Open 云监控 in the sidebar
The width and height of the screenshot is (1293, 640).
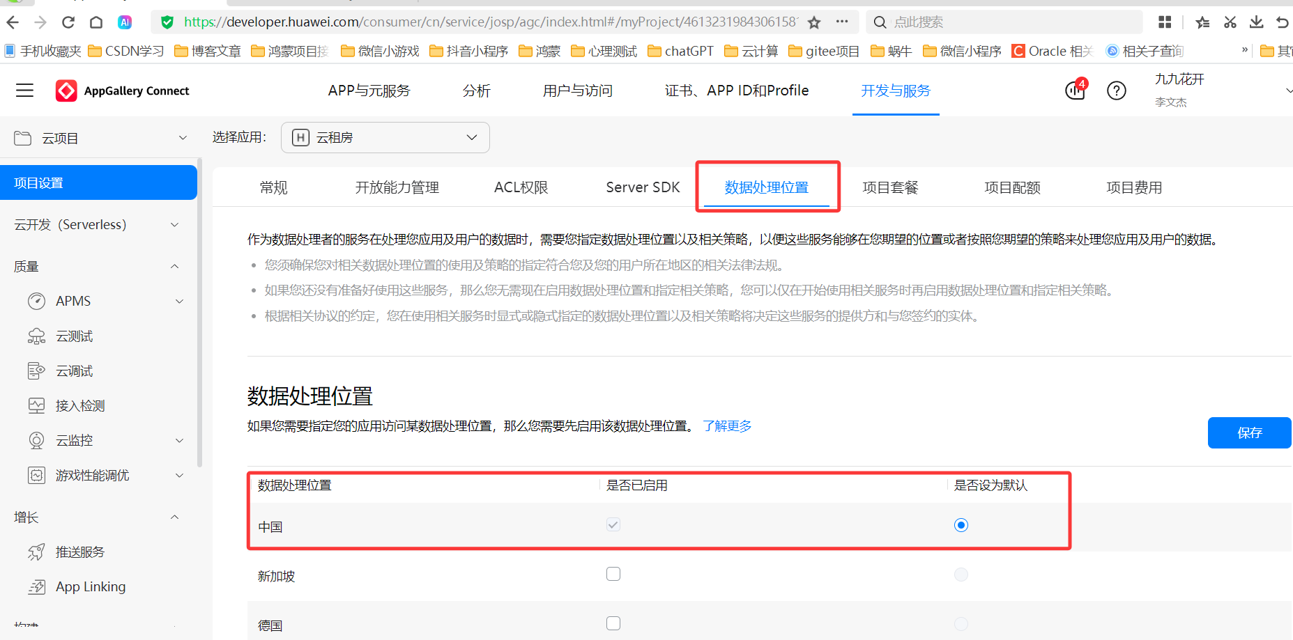(75, 441)
